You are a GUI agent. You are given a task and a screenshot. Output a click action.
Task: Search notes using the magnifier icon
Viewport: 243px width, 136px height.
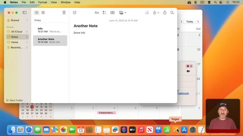tap(172, 12)
